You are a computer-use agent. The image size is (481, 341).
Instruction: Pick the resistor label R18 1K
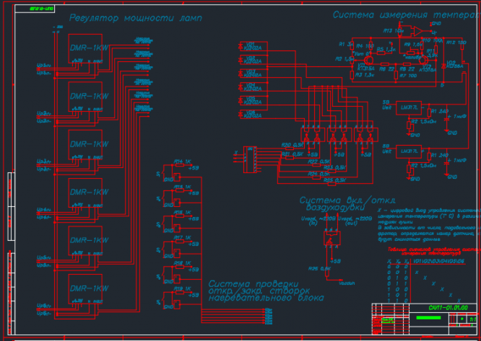point(182,263)
